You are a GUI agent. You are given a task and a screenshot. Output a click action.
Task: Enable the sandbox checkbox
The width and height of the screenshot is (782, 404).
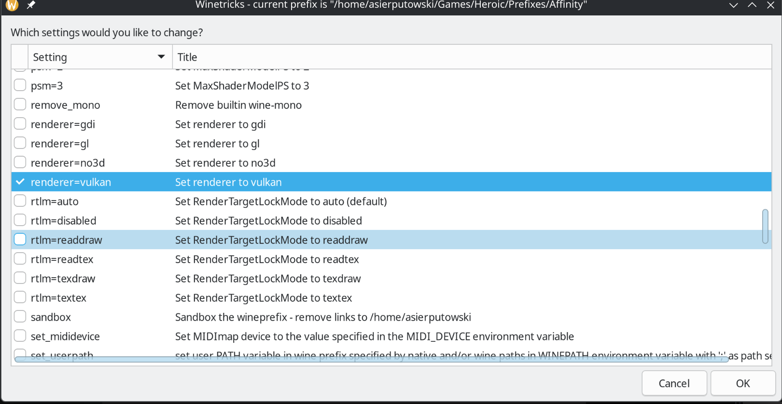20,317
